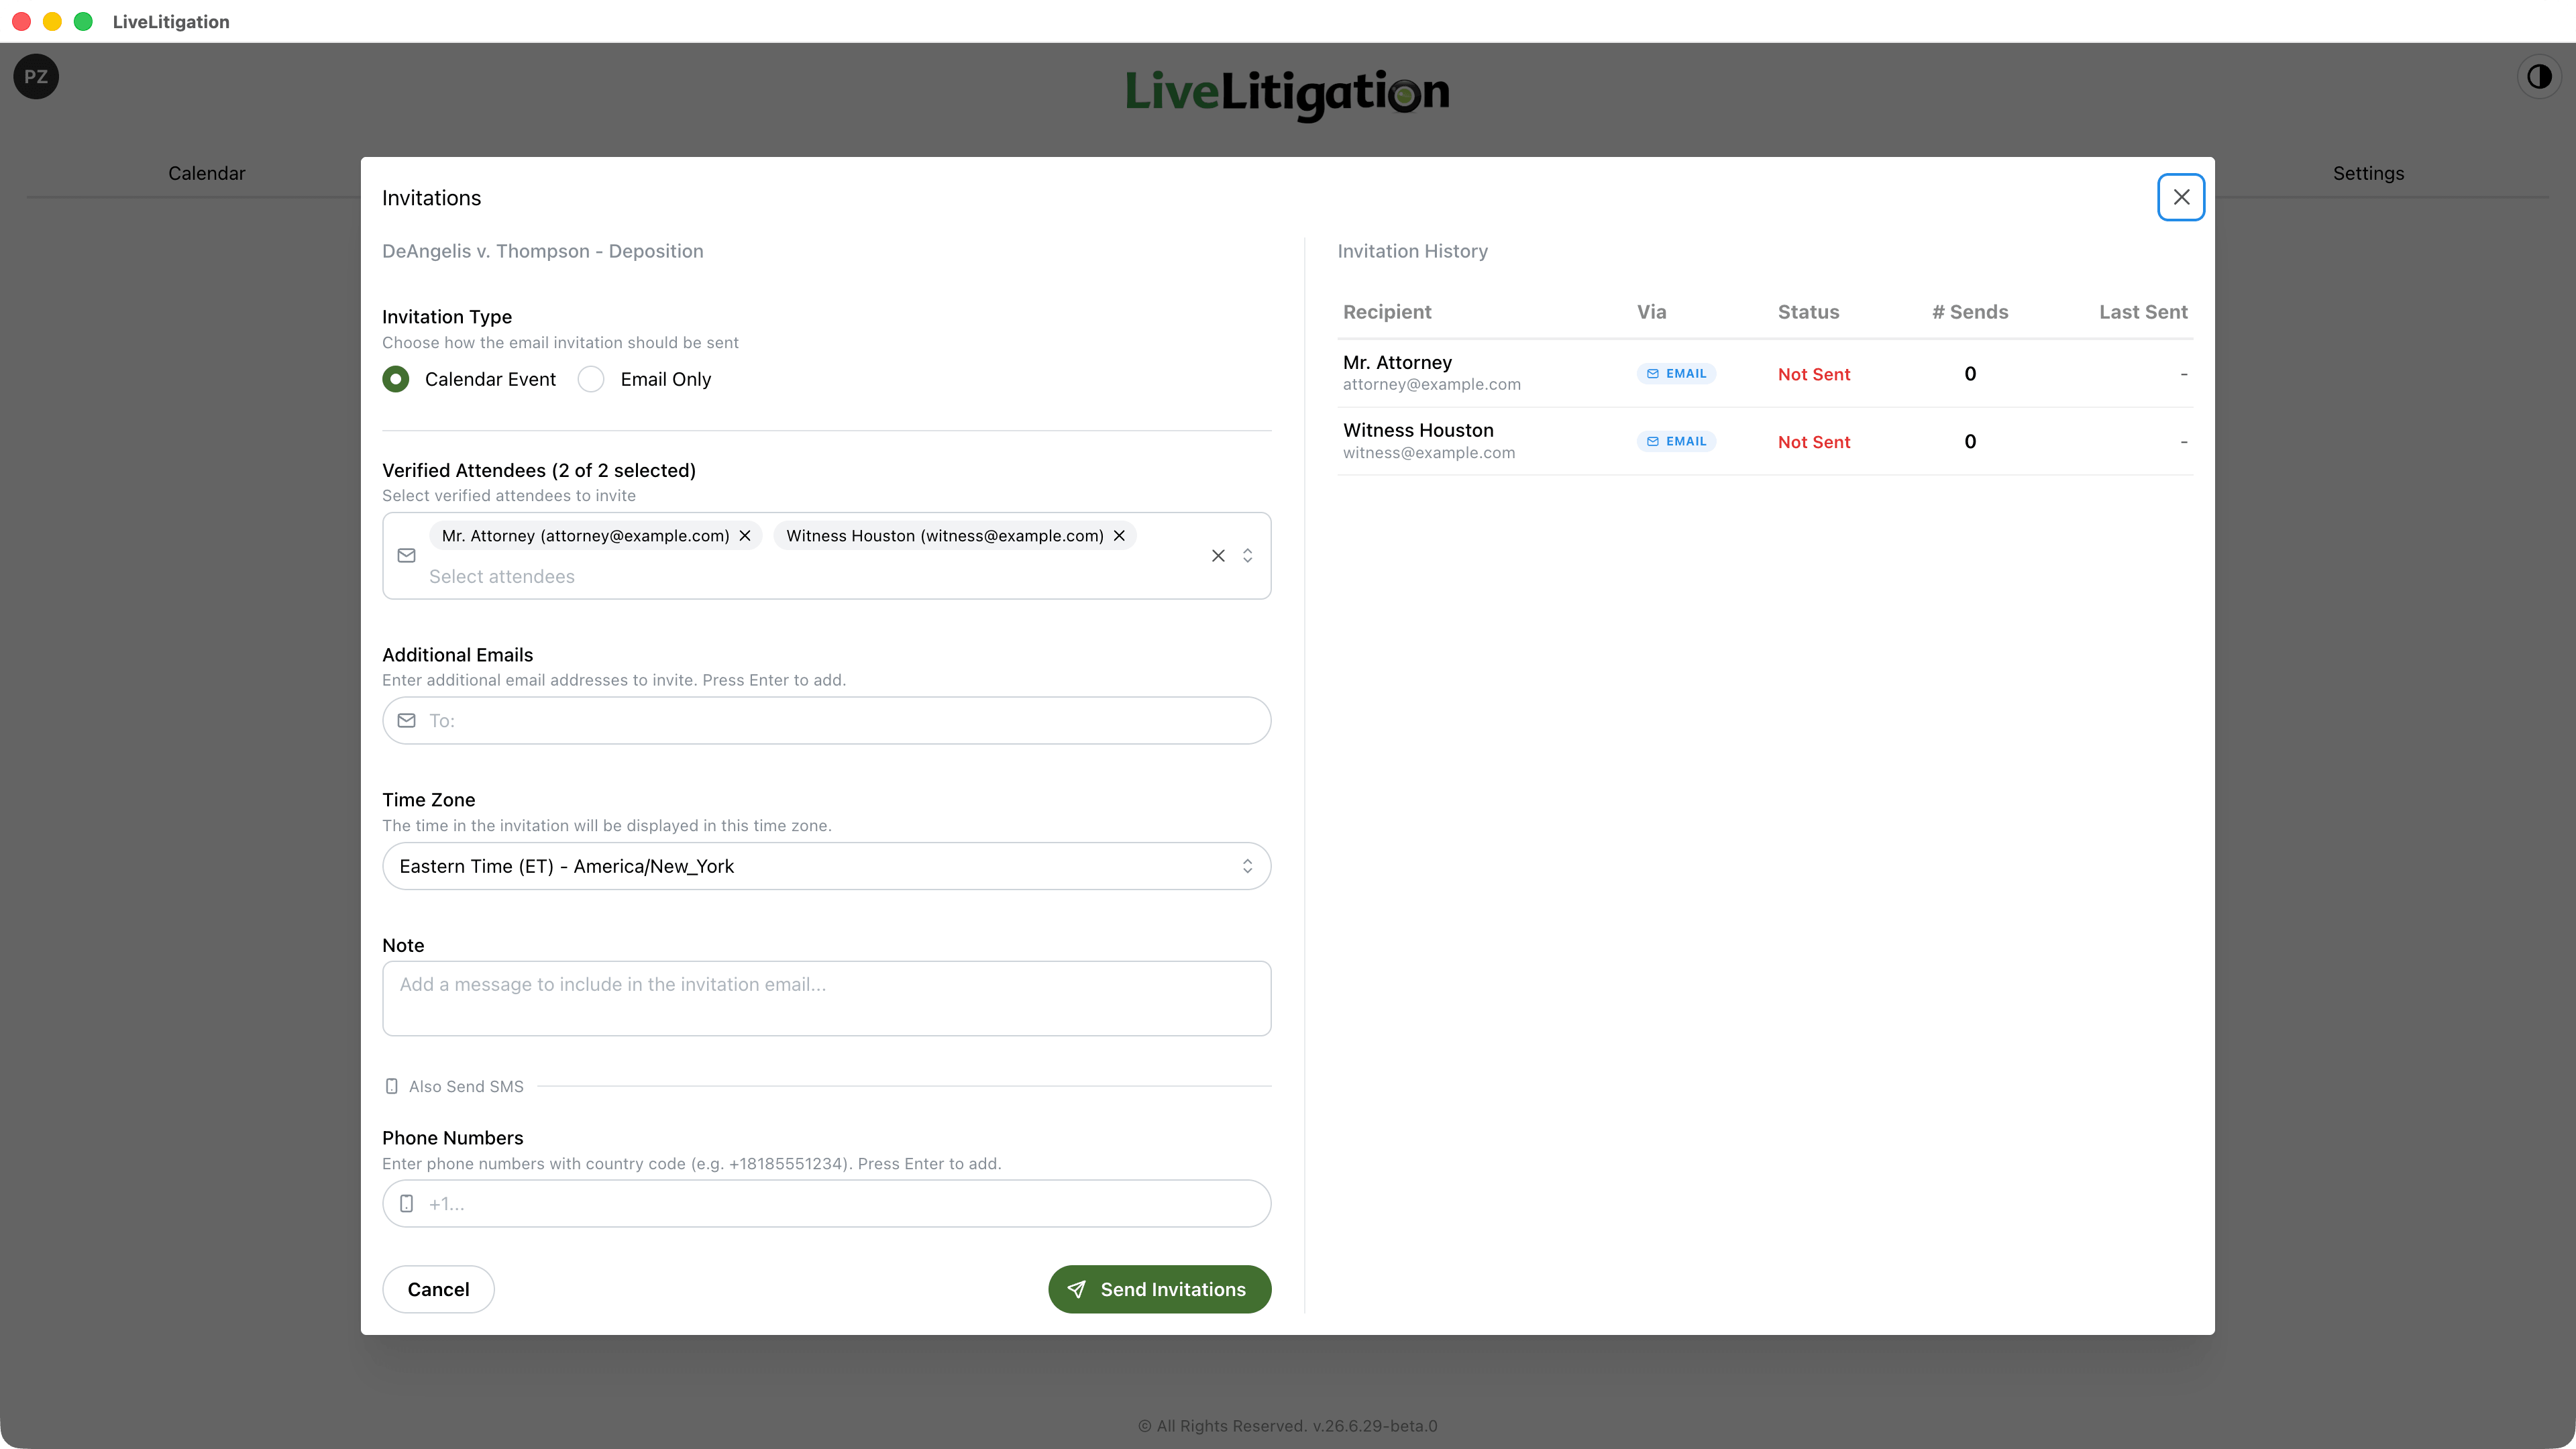Click EMAIL badge for Mr. Attorney
Viewport: 2576px width, 1449px height.
pos(1676,374)
